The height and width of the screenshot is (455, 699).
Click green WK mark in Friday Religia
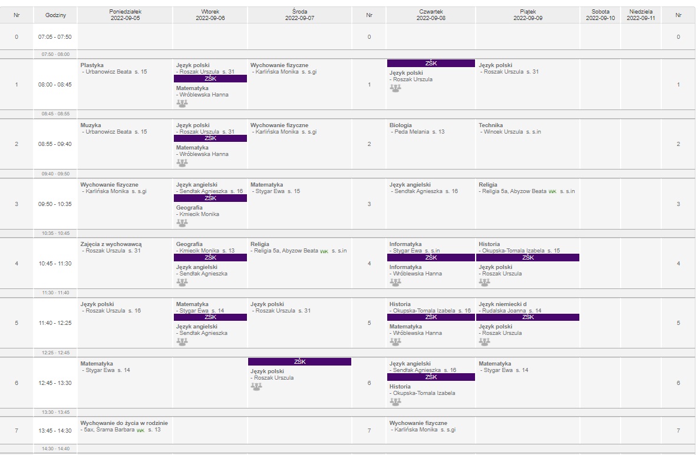coord(552,192)
